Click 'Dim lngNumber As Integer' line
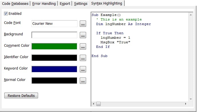Image resolution: width=197 pixels, height=112 pixels. 124,24
